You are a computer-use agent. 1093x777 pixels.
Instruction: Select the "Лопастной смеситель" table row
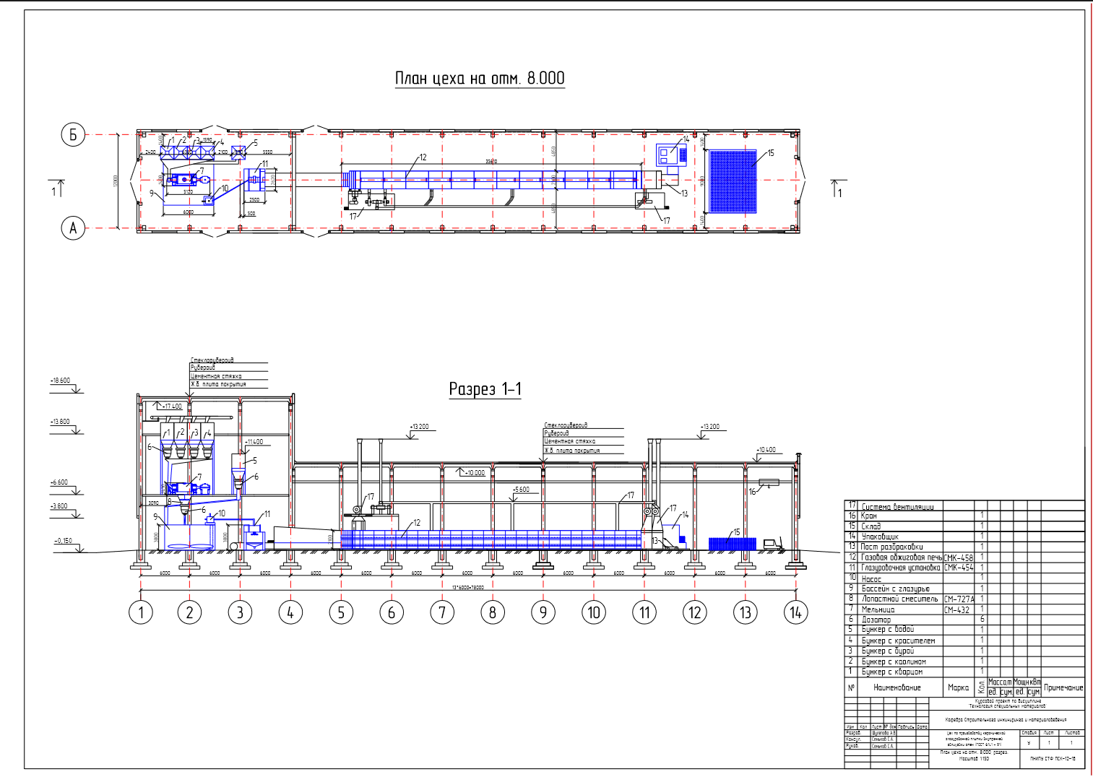pyautogui.click(x=964, y=599)
